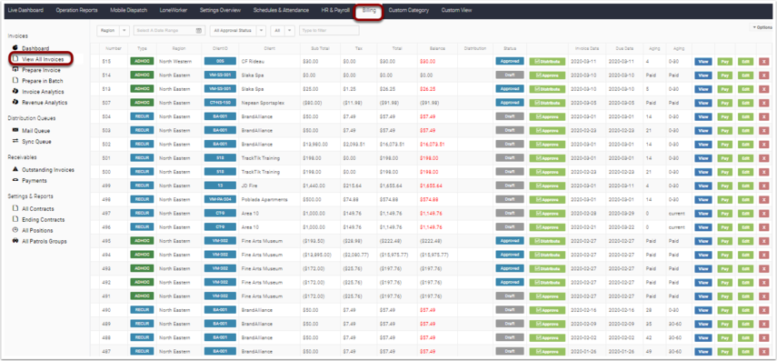The height and width of the screenshot is (361, 777).
Task: Click VM-PA-004 client ID badge
Action: click(x=220, y=199)
